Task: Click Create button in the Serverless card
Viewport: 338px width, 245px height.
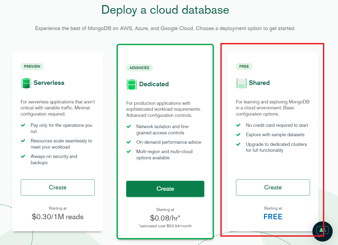Action: click(x=58, y=188)
